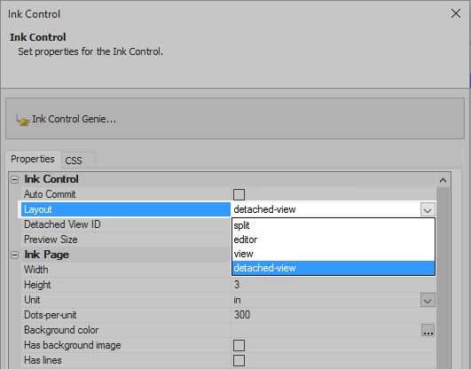
Task: Close the Ink Control dialog
Action: (456, 13)
